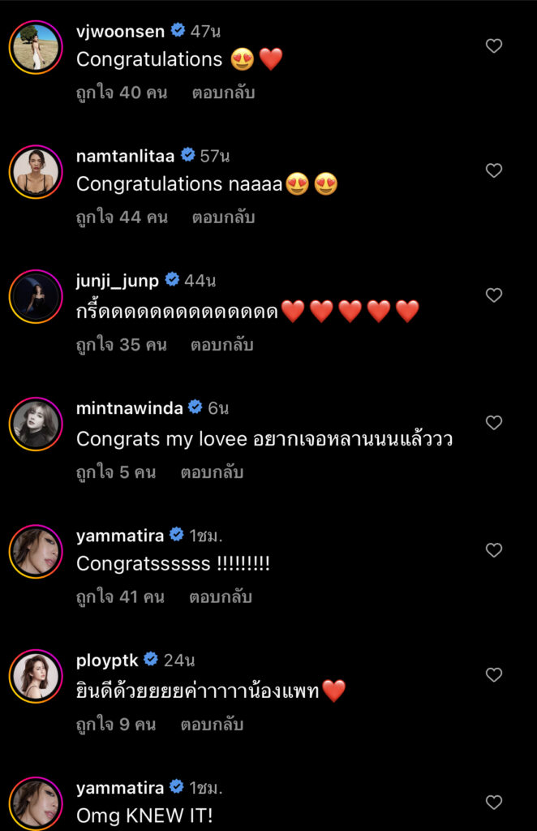This screenshot has height=831, width=537.
Task: Heart mintnawinda's Congrats my lovee comment
Action: click(x=494, y=423)
